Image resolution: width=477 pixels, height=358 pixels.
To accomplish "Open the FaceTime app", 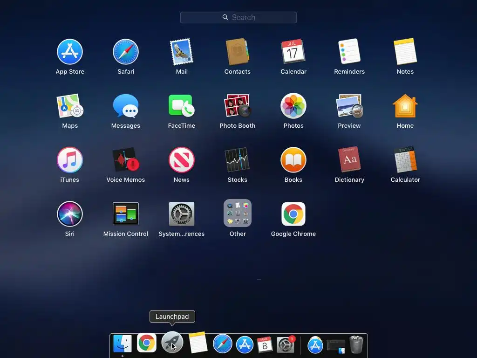I will click(182, 106).
